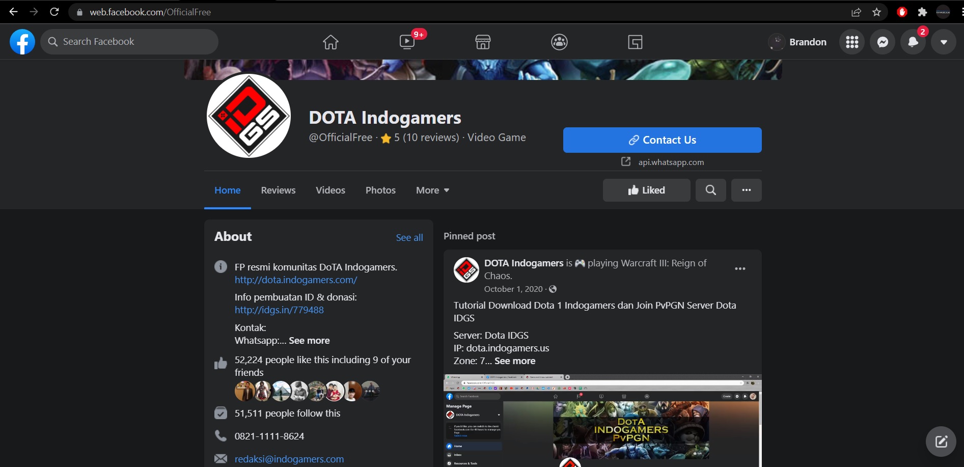Open the api.whatsapp.com link
Image resolution: width=964 pixels, height=467 pixels.
click(x=671, y=162)
